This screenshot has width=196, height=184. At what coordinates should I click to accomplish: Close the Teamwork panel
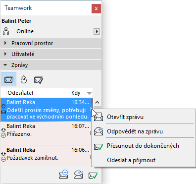coord(96,8)
